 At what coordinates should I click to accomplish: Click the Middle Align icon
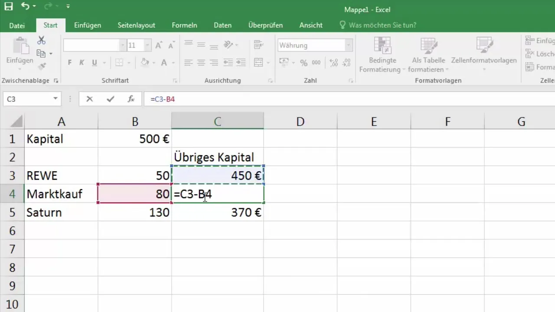(201, 45)
